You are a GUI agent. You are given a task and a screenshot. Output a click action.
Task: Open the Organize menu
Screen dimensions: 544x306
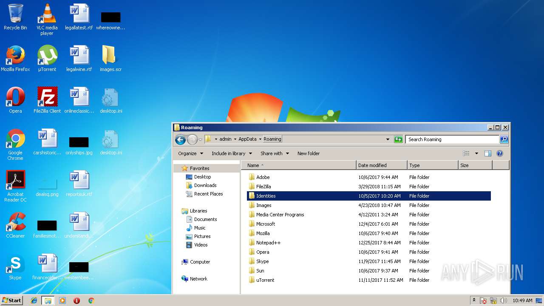190,153
